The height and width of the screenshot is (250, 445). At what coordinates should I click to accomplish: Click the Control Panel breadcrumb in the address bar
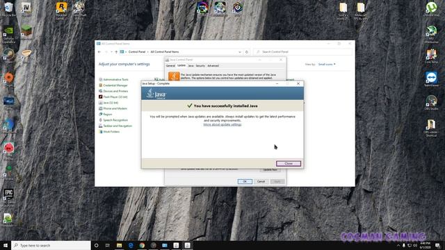tap(137, 52)
